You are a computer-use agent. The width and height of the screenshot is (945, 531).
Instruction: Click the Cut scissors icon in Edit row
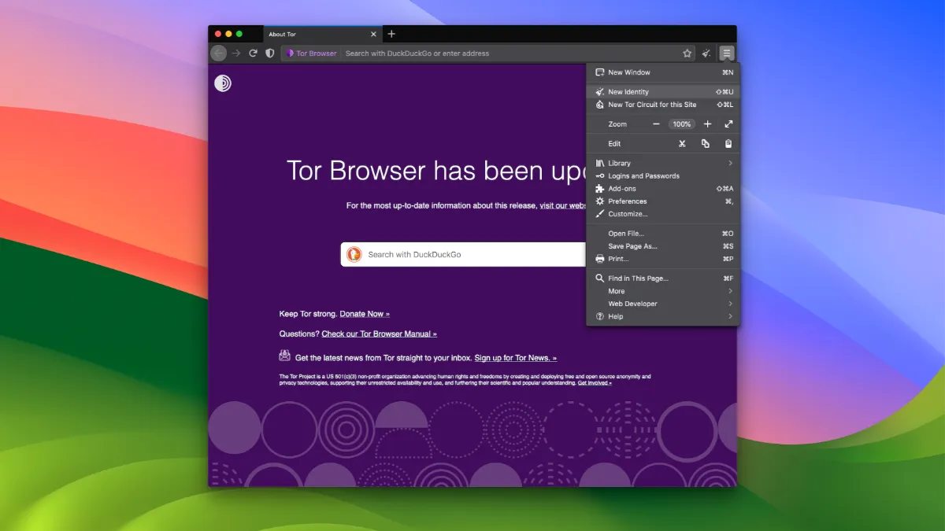(x=682, y=144)
